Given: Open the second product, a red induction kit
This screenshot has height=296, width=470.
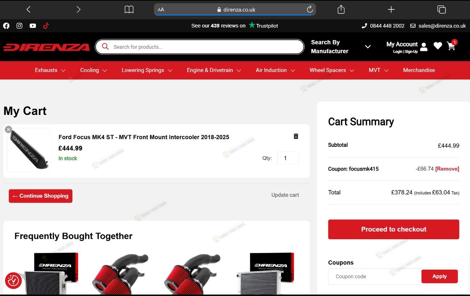Looking at the screenshot, I should pos(121,274).
